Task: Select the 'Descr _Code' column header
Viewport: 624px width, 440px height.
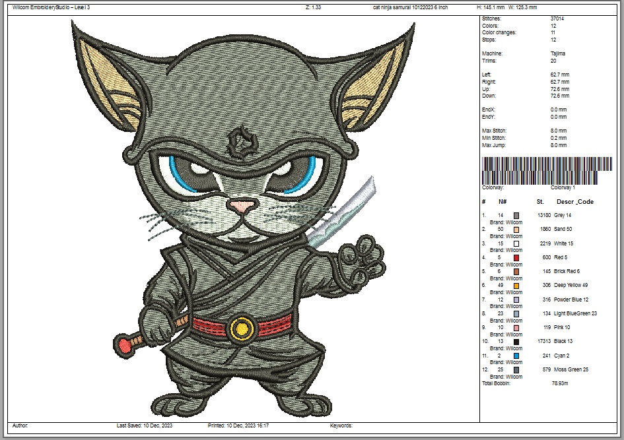Action: [575, 201]
